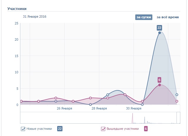
Task: Click the pink peak data point at 6
Action: pos(159,85)
